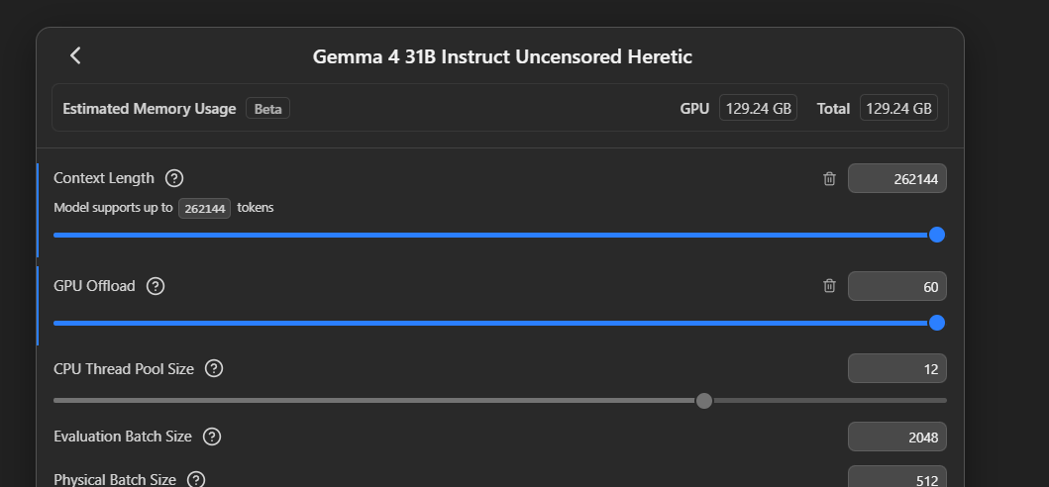The height and width of the screenshot is (487, 1049).
Task: Go back using the left chevron arrow
Action: point(75,55)
